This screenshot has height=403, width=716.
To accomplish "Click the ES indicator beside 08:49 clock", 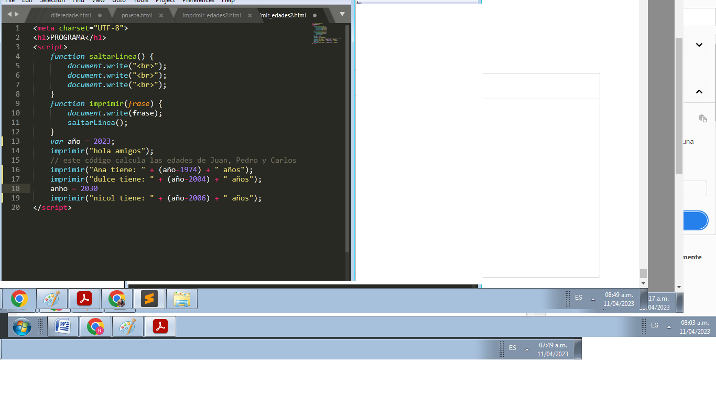I will click(x=579, y=298).
